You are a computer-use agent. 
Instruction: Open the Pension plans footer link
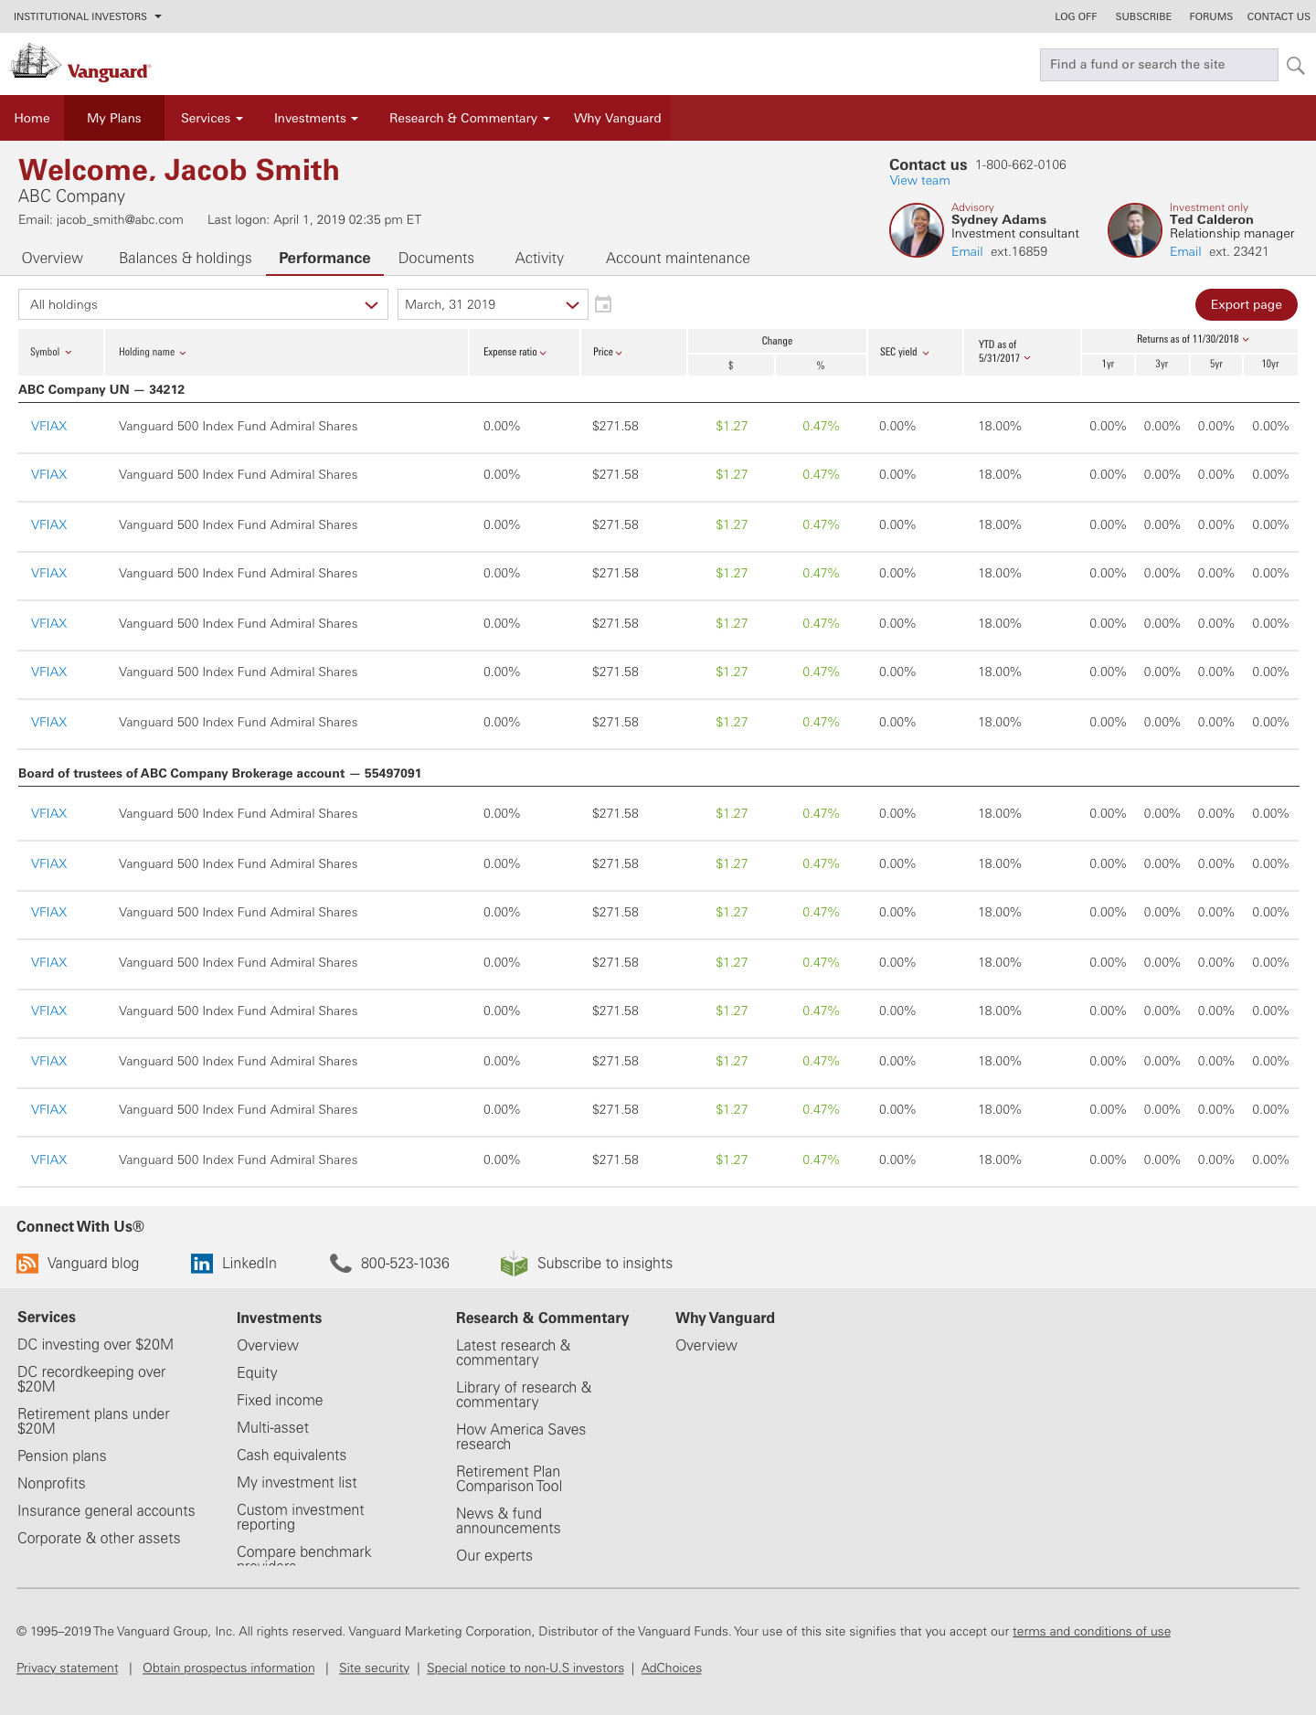coord(62,1456)
